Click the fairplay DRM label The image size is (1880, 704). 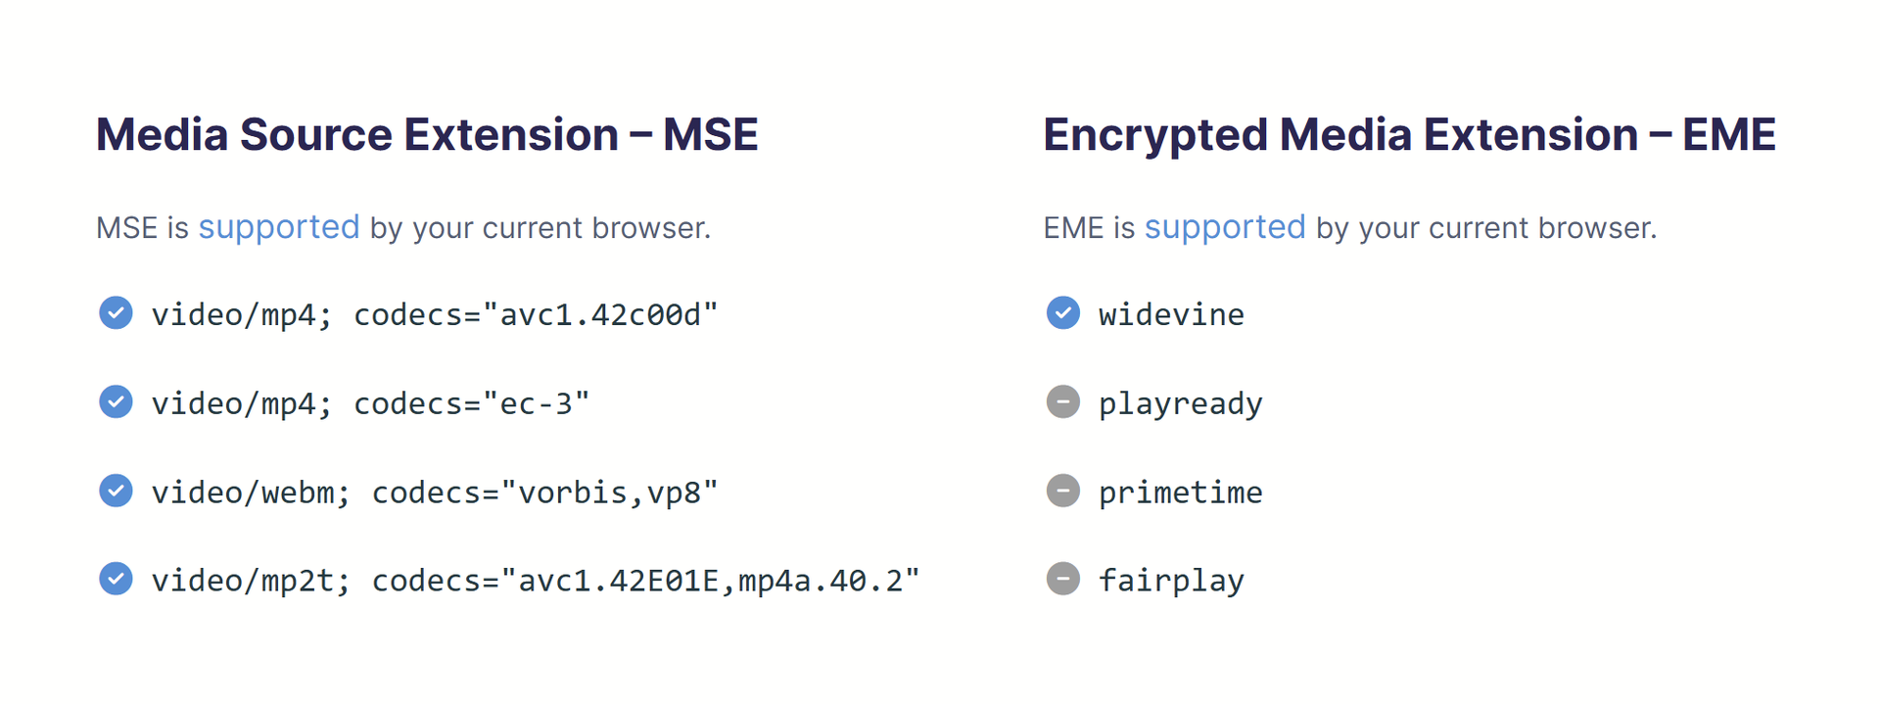coord(1171,581)
